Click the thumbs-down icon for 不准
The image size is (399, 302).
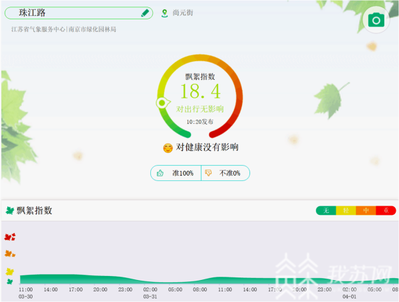pyautogui.click(x=208, y=173)
